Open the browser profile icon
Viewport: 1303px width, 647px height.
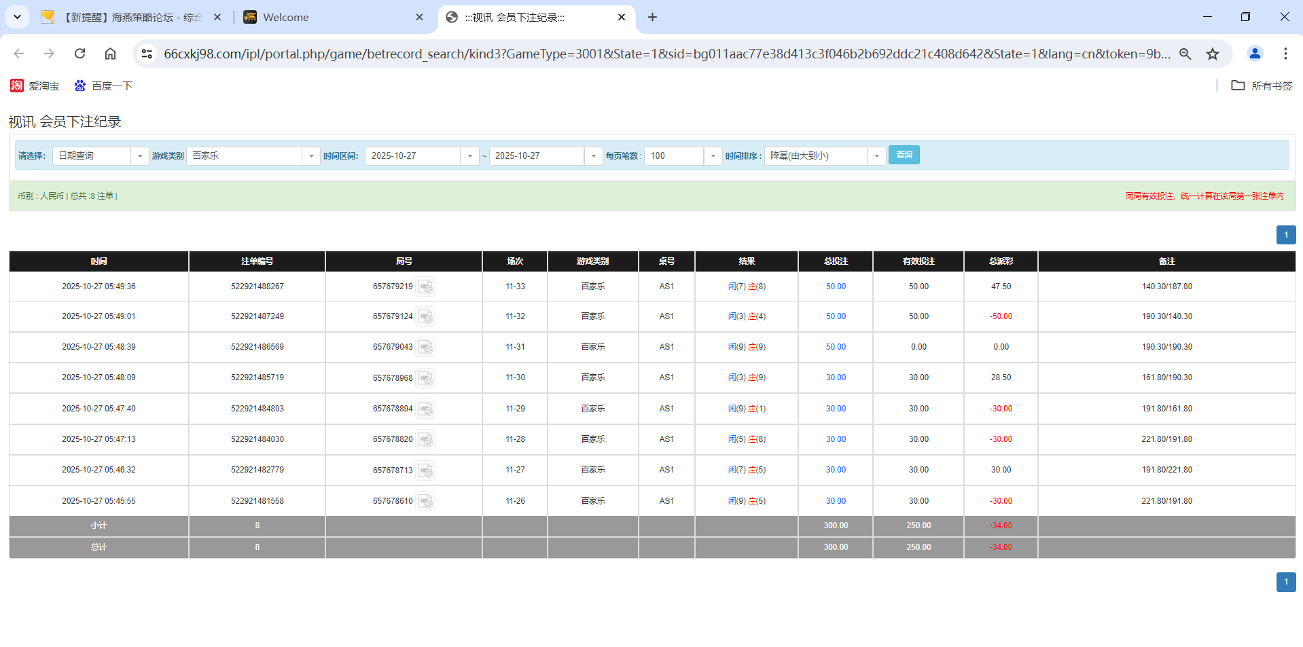click(1255, 54)
